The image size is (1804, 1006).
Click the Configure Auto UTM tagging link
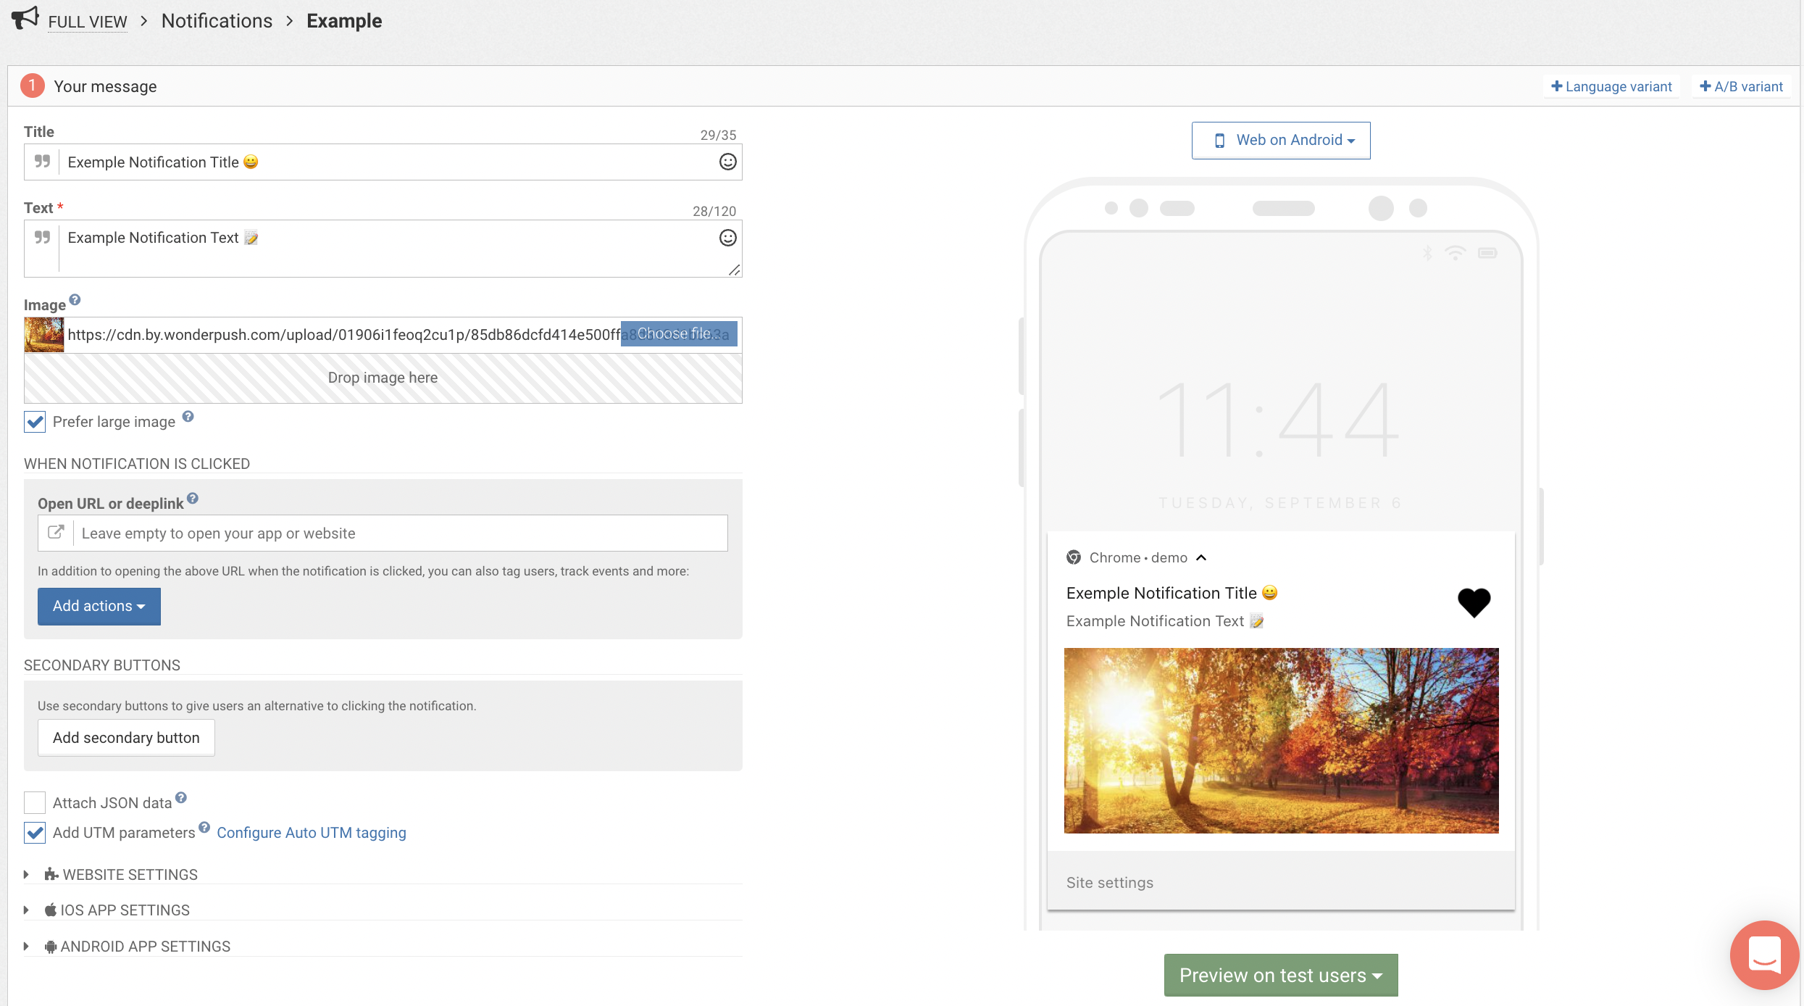coord(311,832)
